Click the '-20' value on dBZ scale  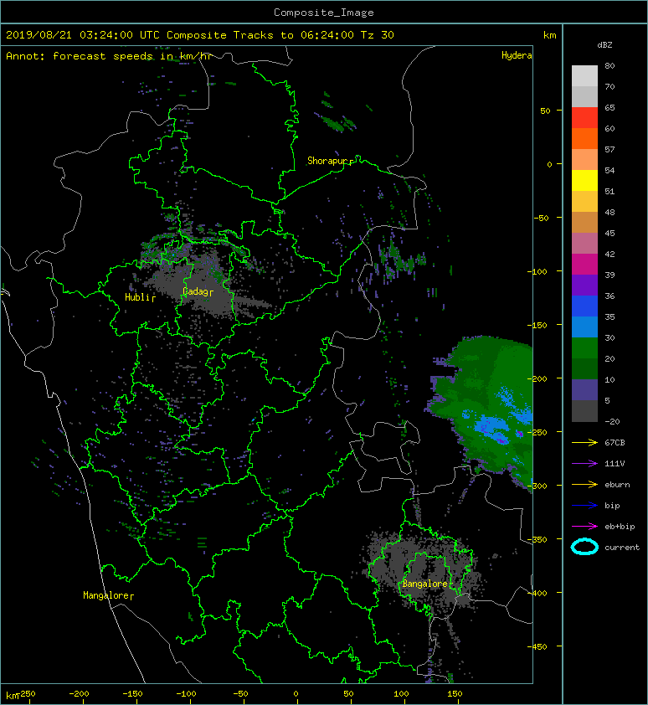click(612, 422)
